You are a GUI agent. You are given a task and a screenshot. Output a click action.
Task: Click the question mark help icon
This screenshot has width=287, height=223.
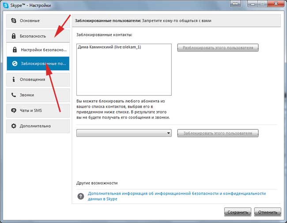[x=81, y=196]
